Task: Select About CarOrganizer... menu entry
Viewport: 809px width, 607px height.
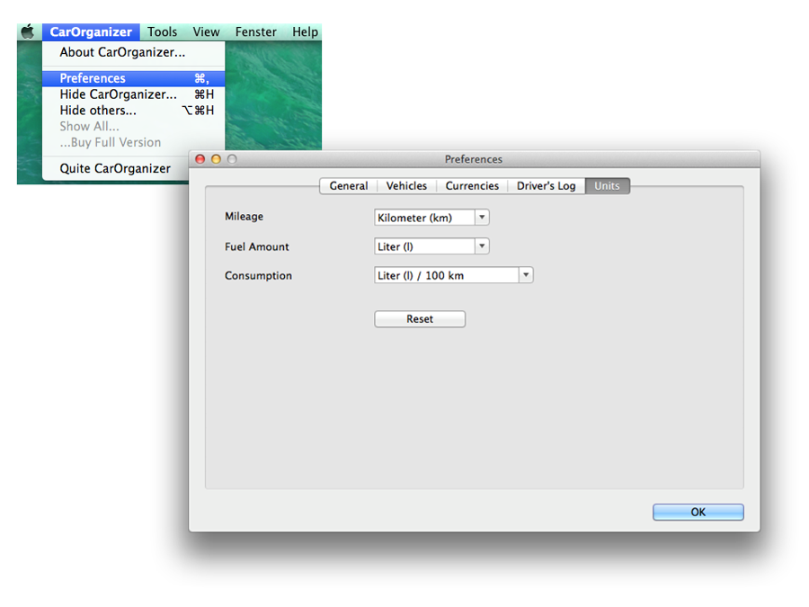Action: click(122, 52)
